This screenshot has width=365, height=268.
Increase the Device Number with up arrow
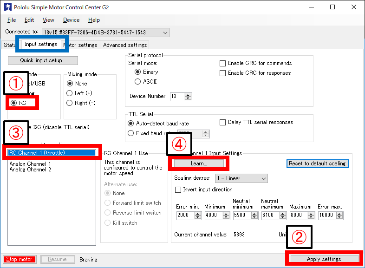coord(188,95)
